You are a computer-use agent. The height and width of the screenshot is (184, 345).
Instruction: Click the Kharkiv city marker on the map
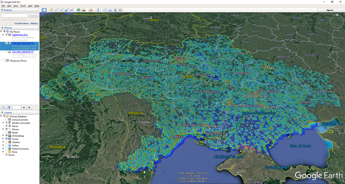click(x=266, y=66)
